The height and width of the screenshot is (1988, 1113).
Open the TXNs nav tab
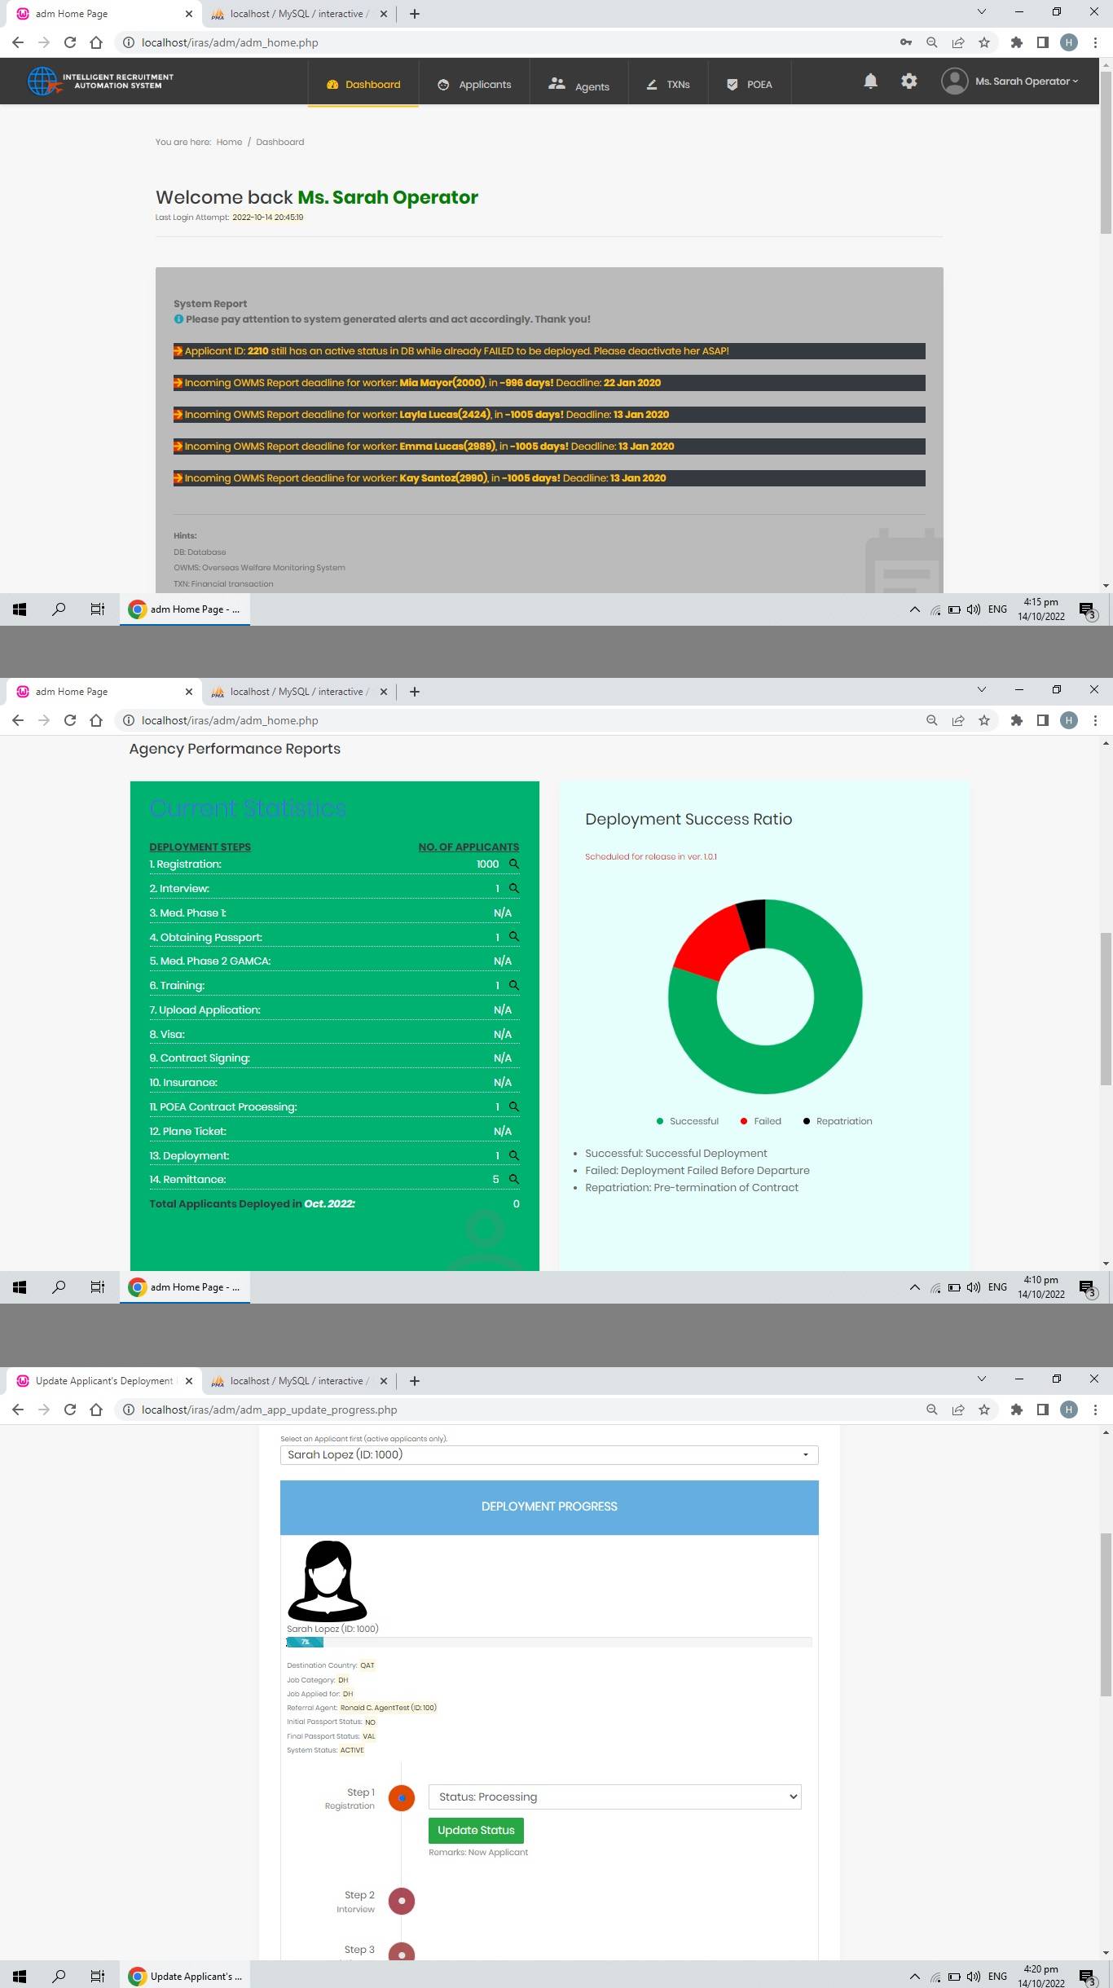pyautogui.click(x=668, y=85)
